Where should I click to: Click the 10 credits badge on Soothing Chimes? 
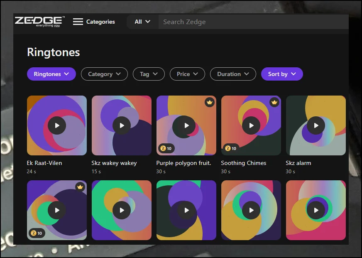pos(231,148)
